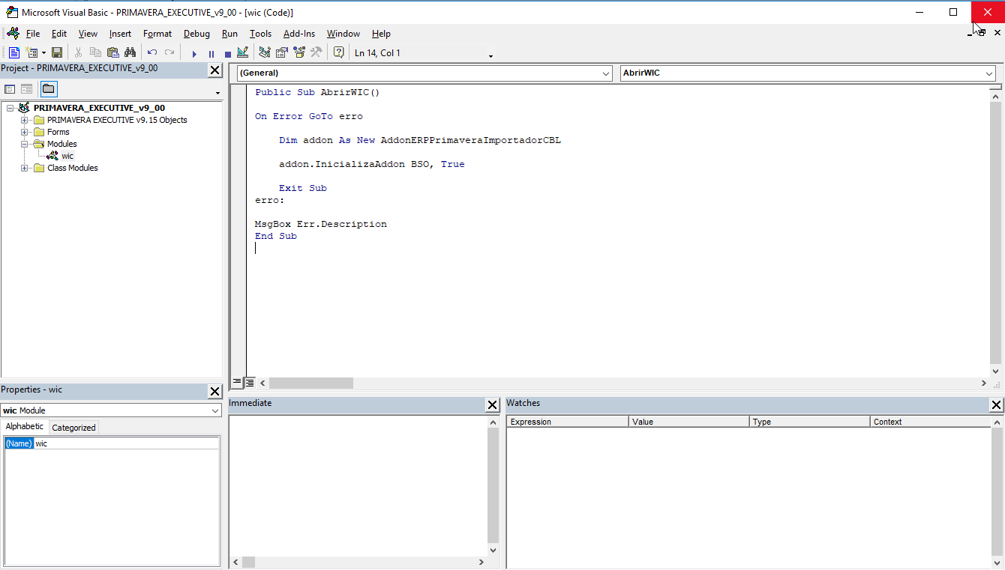The height and width of the screenshot is (570, 1005).
Task: Open the AbrirWIC procedure dropdown
Action: 989,73
